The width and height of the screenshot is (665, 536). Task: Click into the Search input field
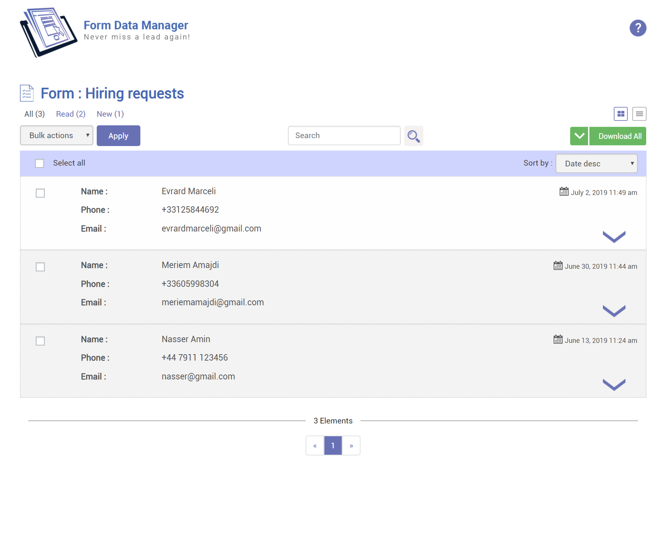pos(344,136)
